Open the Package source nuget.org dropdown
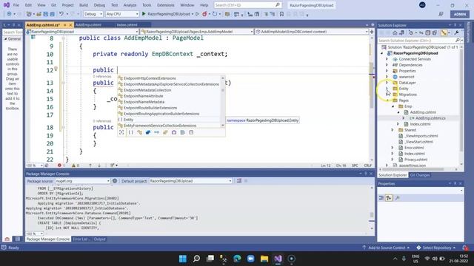Screen dimensions: 474x266 [x=82, y=181]
